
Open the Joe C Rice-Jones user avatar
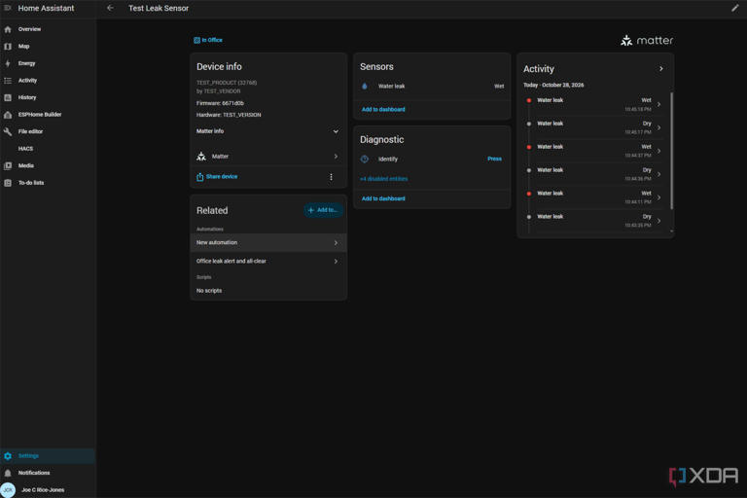coord(8,490)
